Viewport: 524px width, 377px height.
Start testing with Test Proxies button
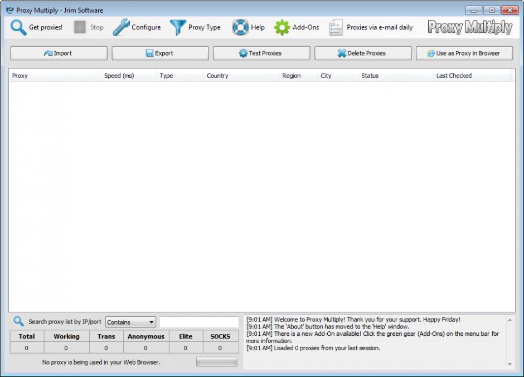(x=261, y=53)
